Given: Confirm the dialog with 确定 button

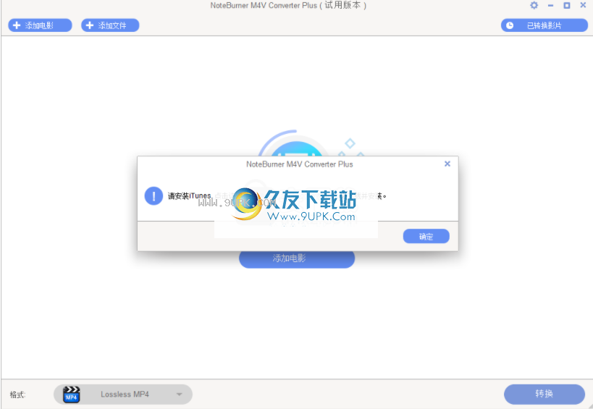Looking at the screenshot, I should [426, 236].
